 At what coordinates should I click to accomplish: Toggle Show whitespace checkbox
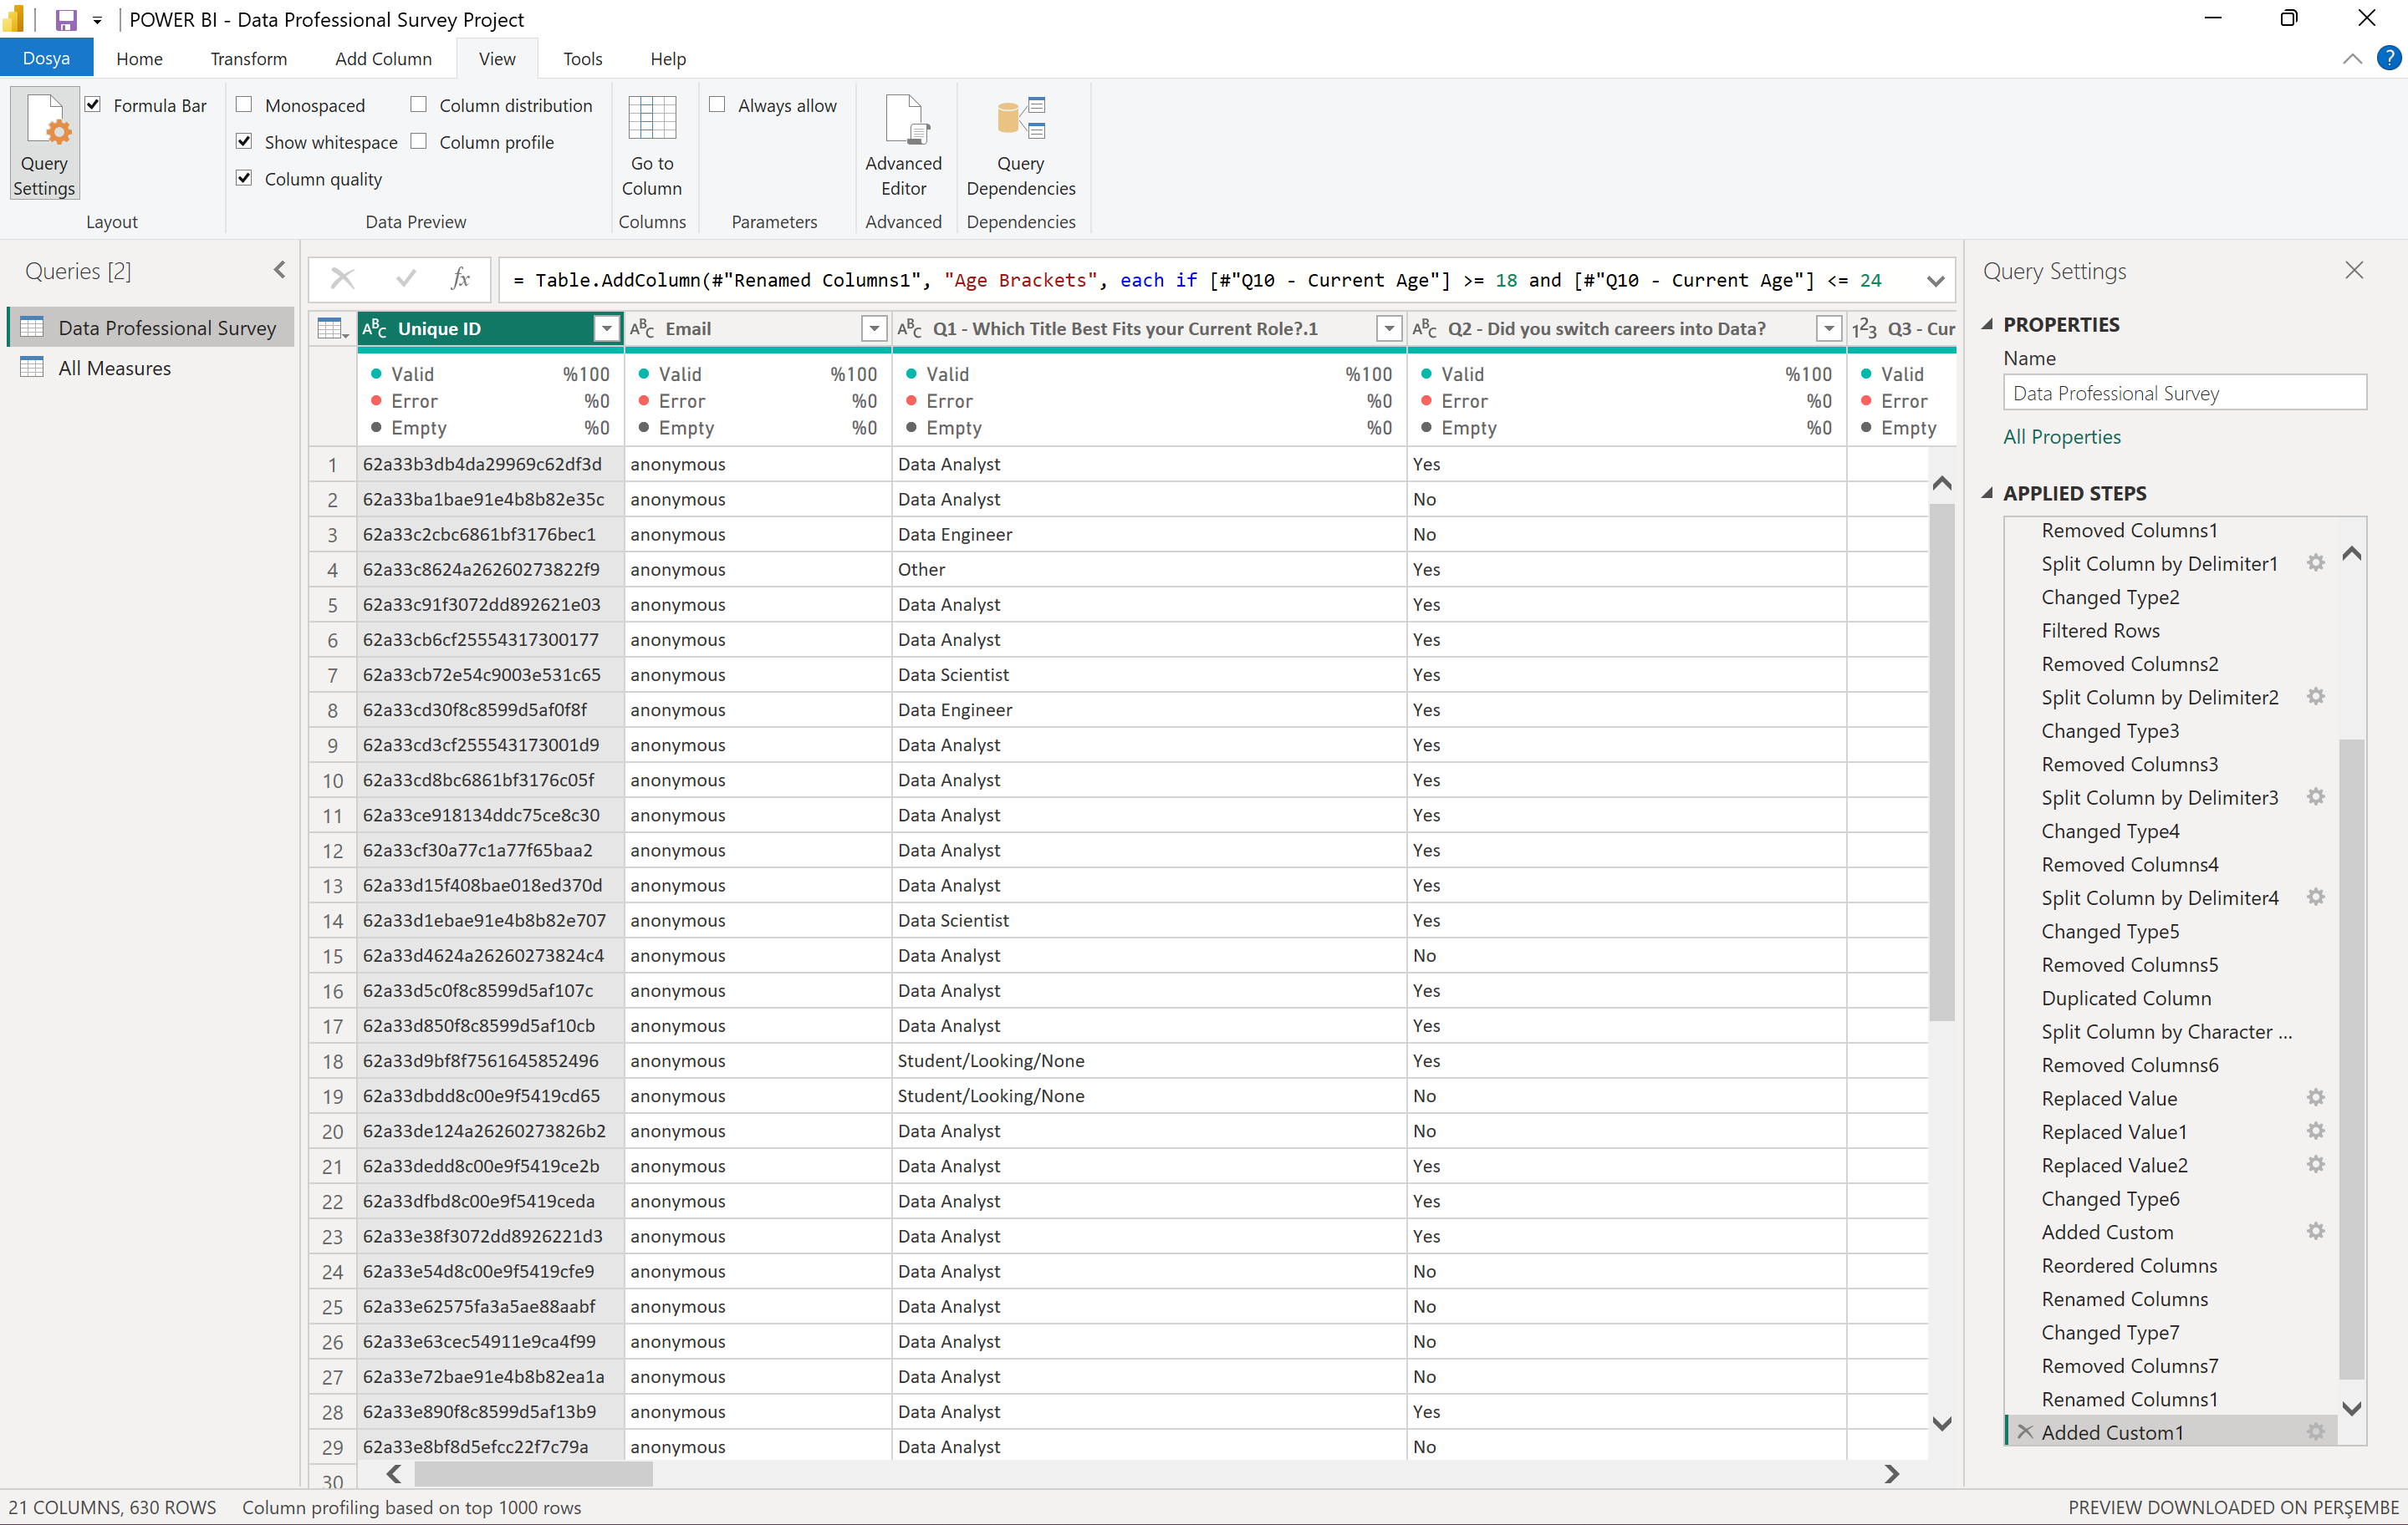coord(244,141)
